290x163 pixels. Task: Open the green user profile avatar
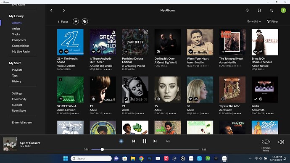click(x=283, y=11)
